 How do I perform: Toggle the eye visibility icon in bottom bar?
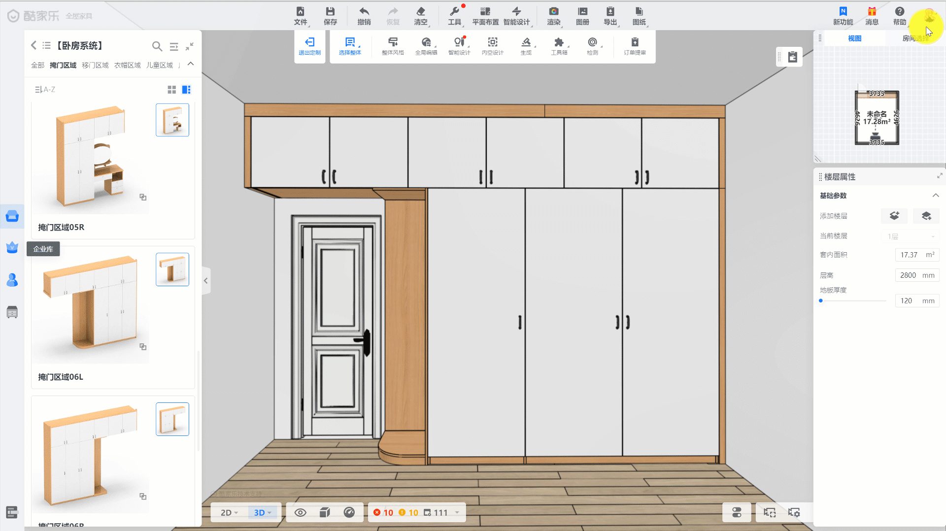[300, 512]
